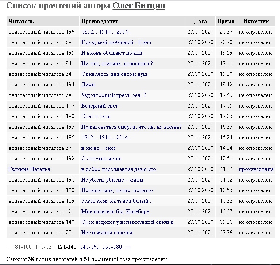This screenshot has width=280, height=265.
Task: Open the poem 'Думы'
Action: pos(88,85)
